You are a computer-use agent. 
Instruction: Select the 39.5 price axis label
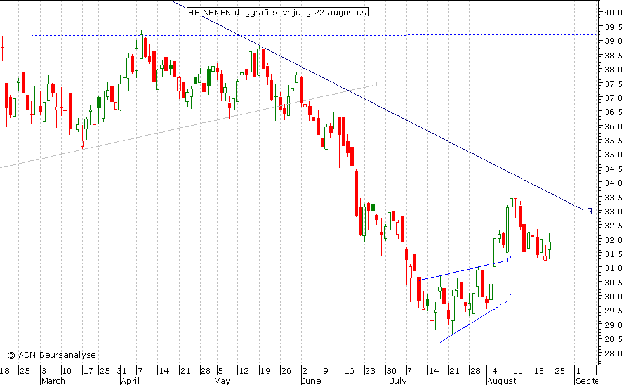[613, 27]
